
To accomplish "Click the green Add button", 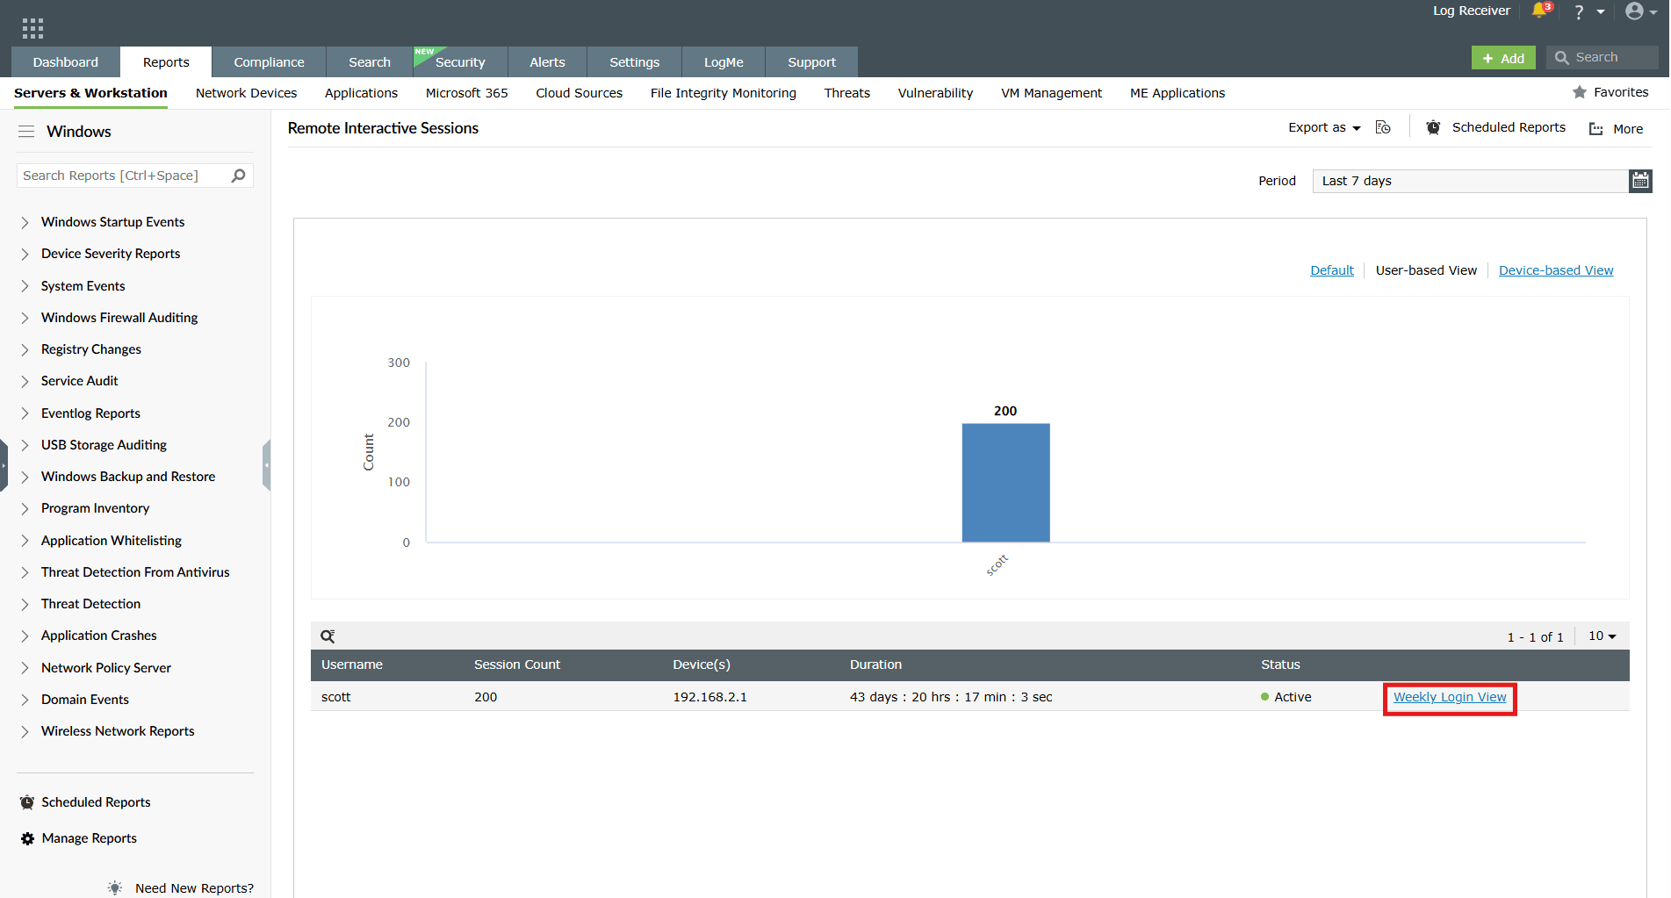I will pos(1503,58).
